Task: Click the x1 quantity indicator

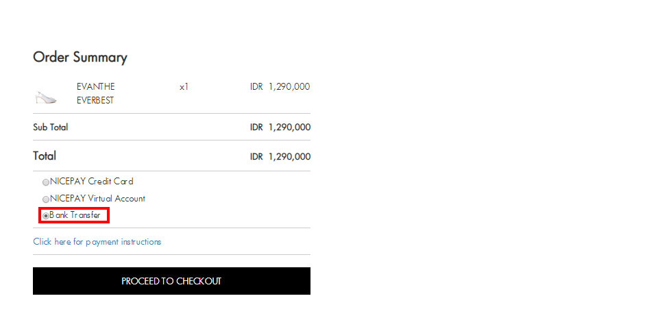Action: pyautogui.click(x=184, y=87)
